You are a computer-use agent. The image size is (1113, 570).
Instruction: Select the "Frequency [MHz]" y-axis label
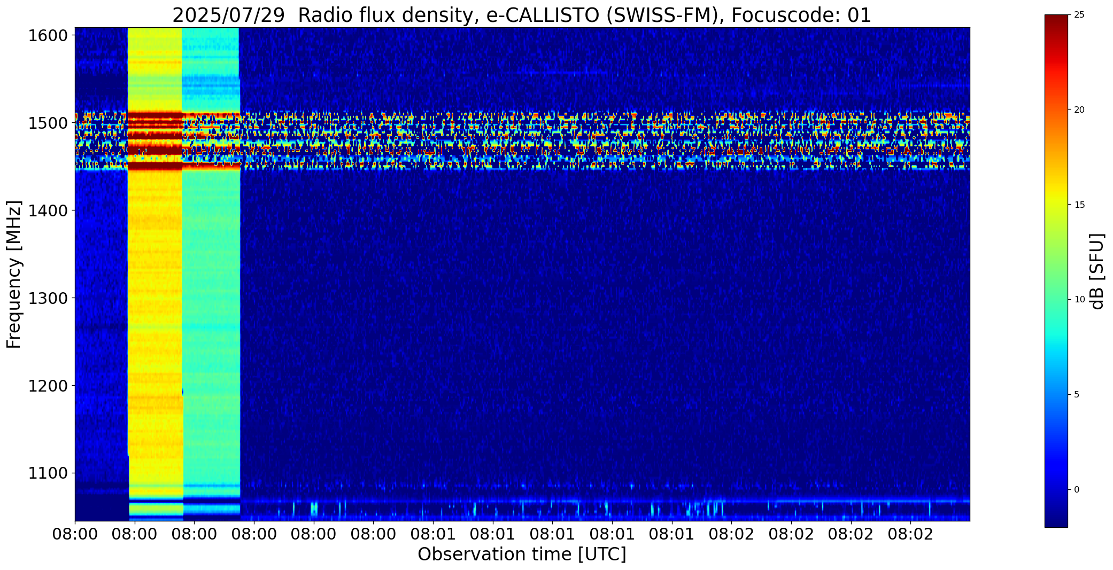click(14, 274)
